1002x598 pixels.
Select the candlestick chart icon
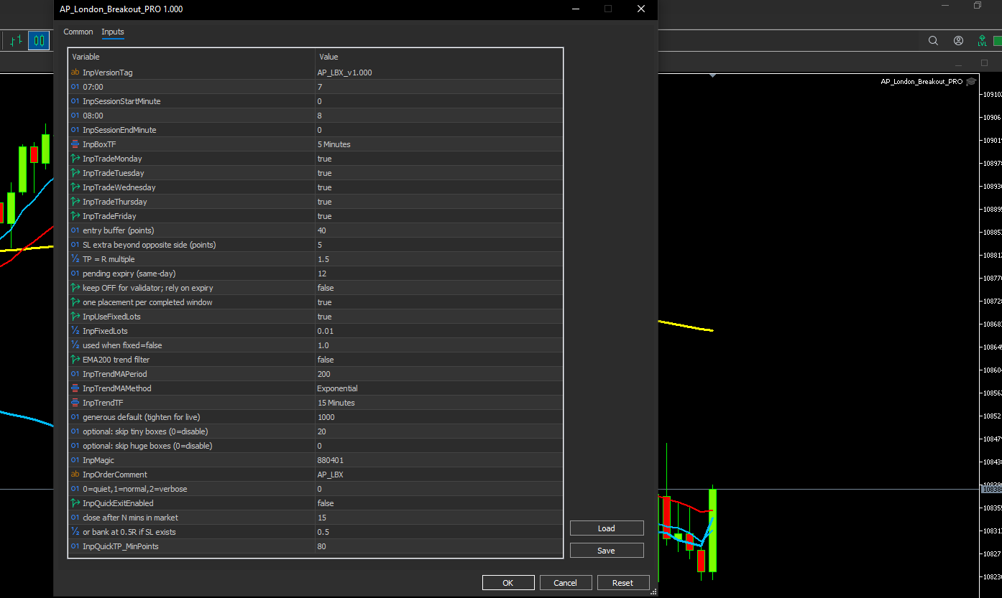(39, 41)
